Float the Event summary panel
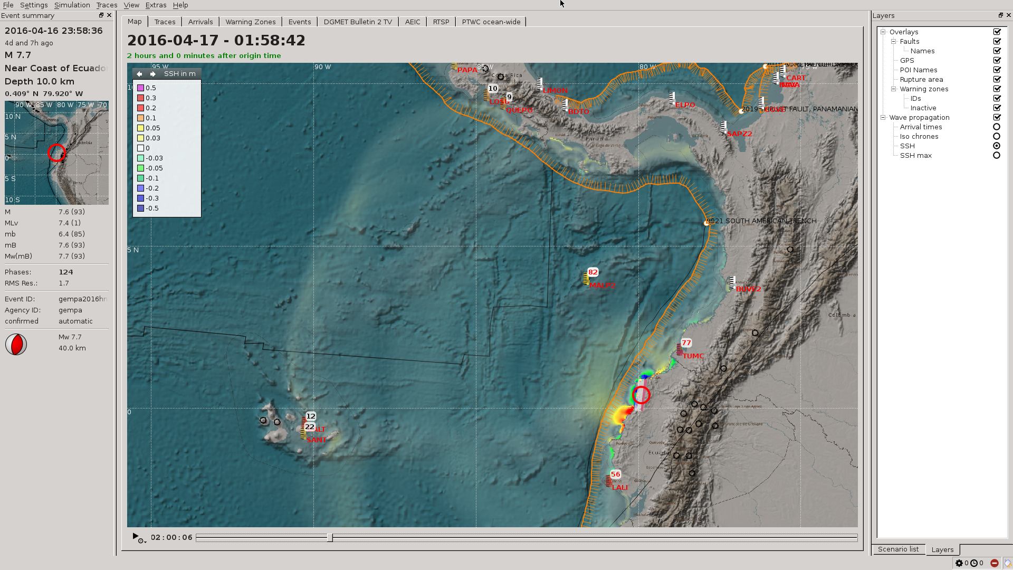This screenshot has width=1013, height=570. pos(101,15)
